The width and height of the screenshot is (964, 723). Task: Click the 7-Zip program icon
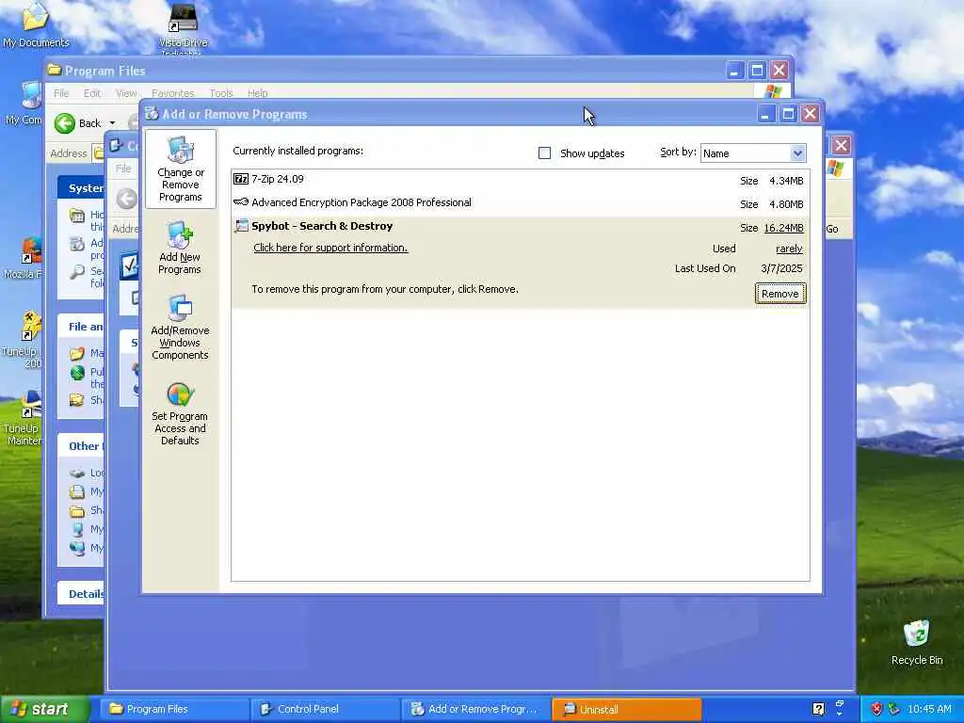[x=240, y=179]
